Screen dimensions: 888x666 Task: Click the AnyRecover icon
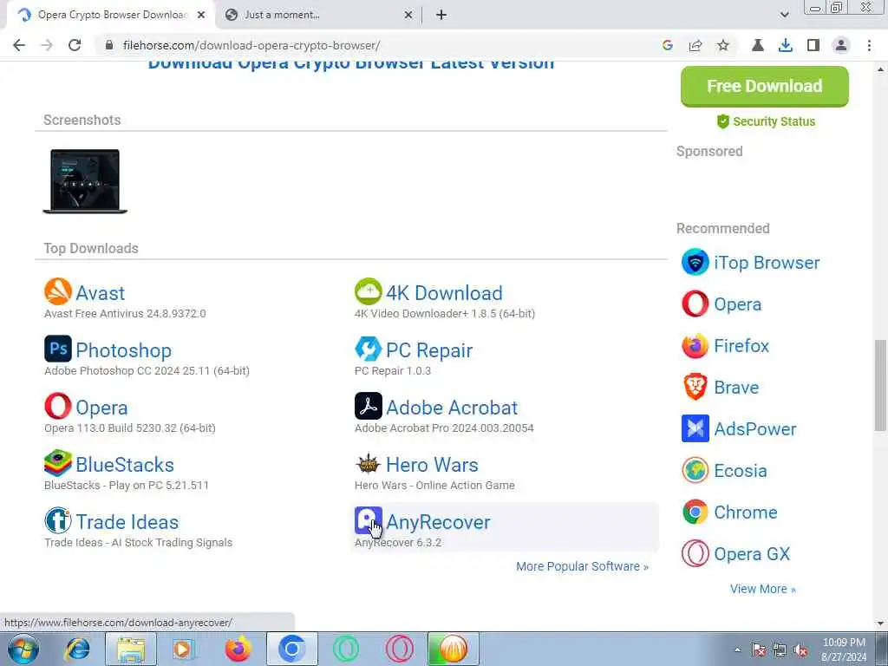368,520
